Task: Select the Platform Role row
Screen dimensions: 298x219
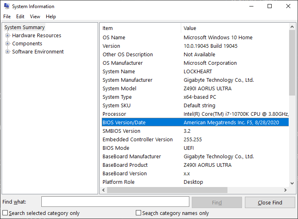Action: 195,182
